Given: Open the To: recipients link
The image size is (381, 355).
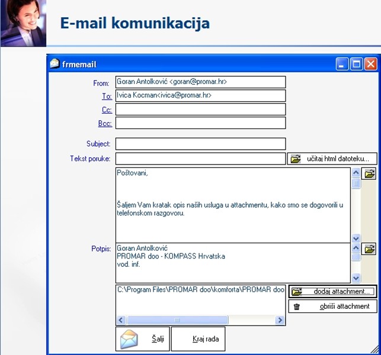Looking at the screenshot, I should pos(107,96).
